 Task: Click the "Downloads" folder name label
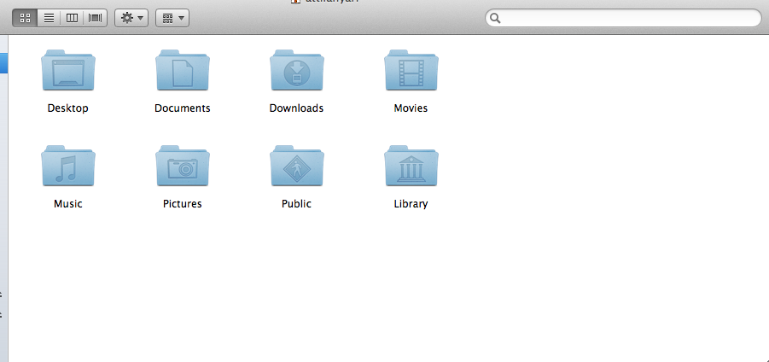point(296,108)
